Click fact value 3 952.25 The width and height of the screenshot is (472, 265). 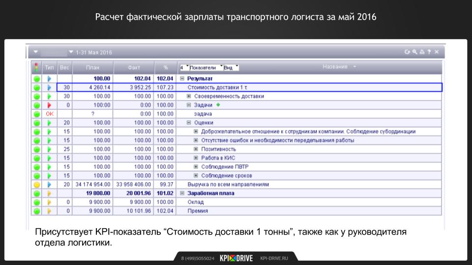[140, 87]
